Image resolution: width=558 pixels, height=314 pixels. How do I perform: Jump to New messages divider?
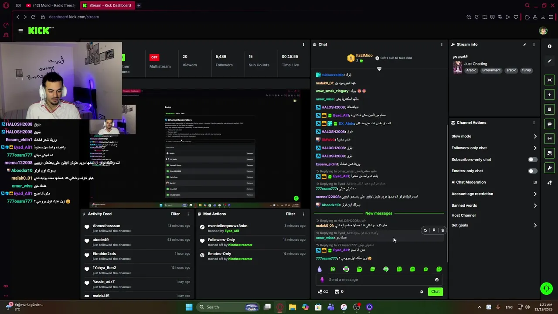click(379, 213)
